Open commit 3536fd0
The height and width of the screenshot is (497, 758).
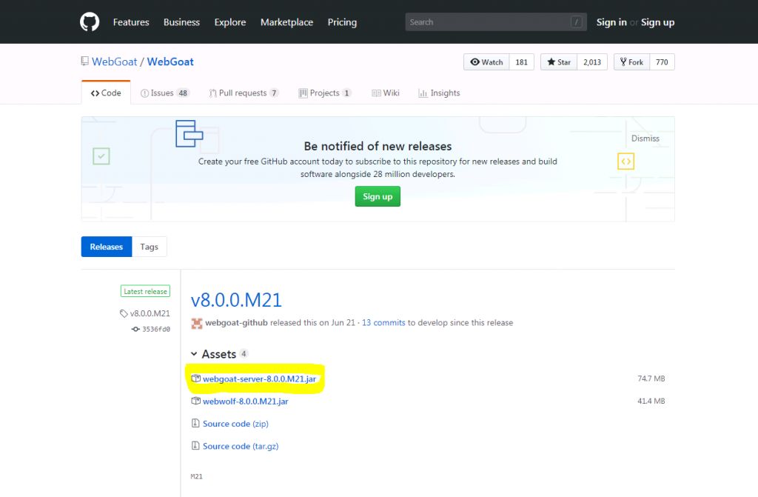tap(156, 329)
